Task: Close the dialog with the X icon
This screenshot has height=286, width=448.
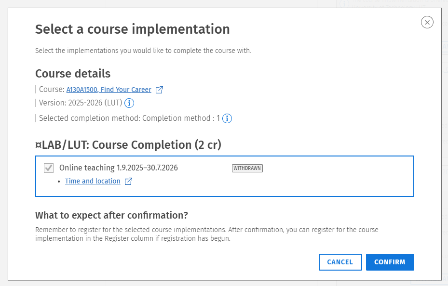Action: coord(427,22)
